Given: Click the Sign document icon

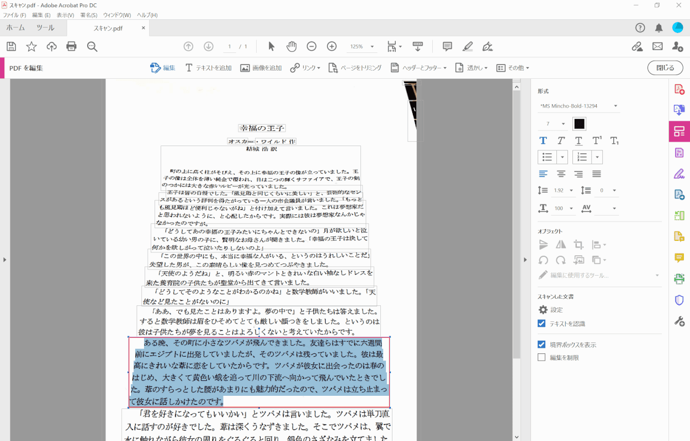Looking at the screenshot, I should 487,46.
